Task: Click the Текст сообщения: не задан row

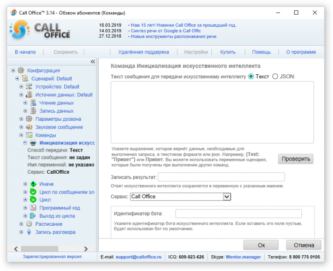Action: tap(59, 157)
